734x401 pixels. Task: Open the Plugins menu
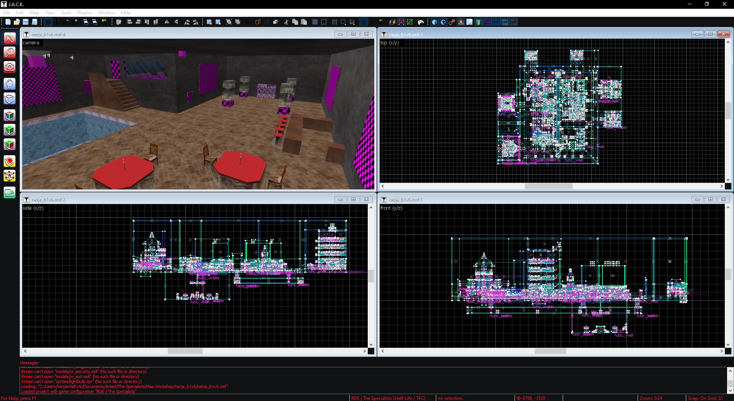pyautogui.click(x=84, y=13)
